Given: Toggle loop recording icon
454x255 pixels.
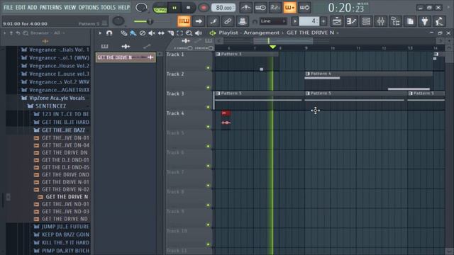Looking at the screenshot, I should tap(304, 8).
